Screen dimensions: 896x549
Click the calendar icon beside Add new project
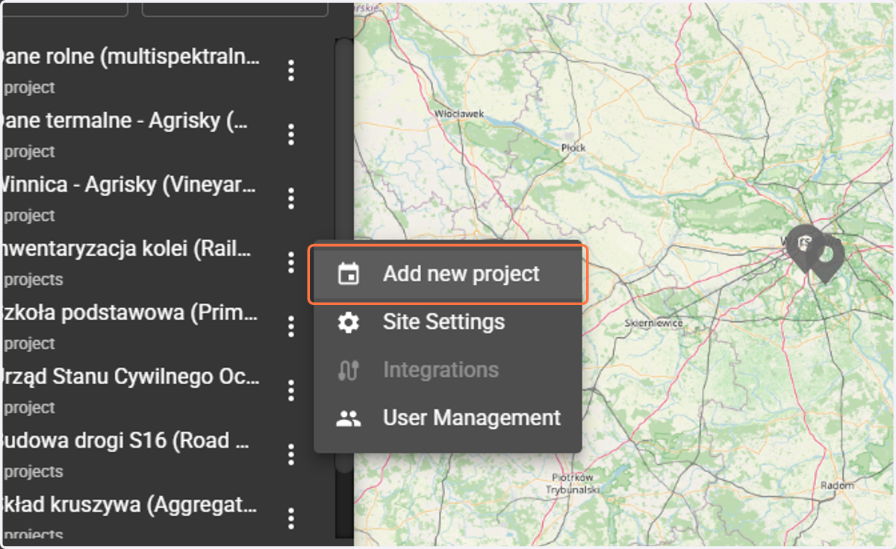pyautogui.click(x=348, y=274)
